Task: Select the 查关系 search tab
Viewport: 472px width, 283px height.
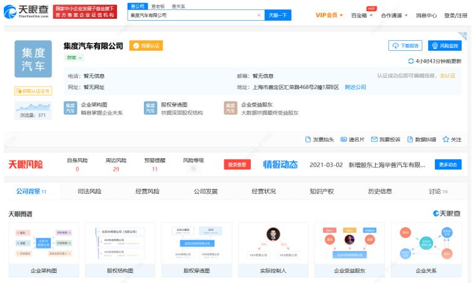Action: 178,6
